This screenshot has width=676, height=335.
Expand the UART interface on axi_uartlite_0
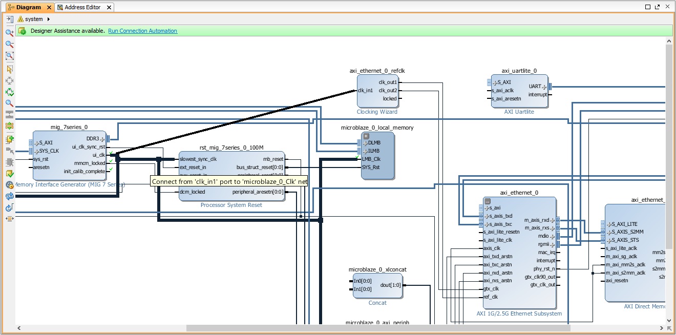544,86
